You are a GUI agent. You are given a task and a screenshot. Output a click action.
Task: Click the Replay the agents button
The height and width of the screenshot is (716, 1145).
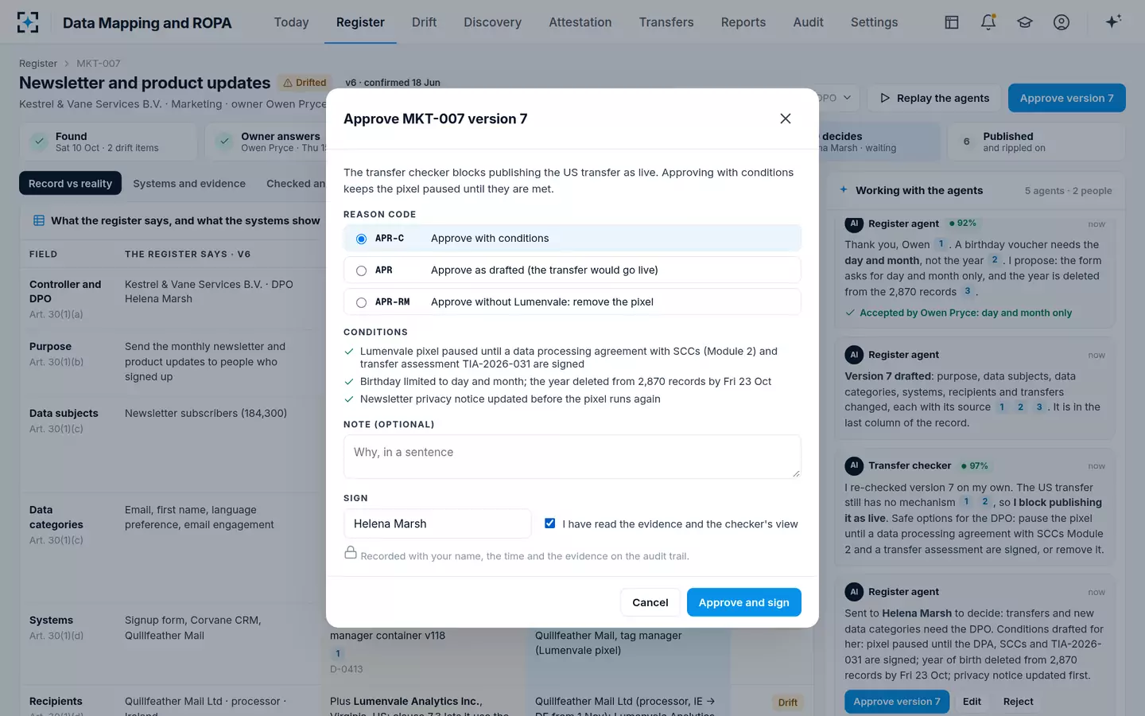(934, 98)
